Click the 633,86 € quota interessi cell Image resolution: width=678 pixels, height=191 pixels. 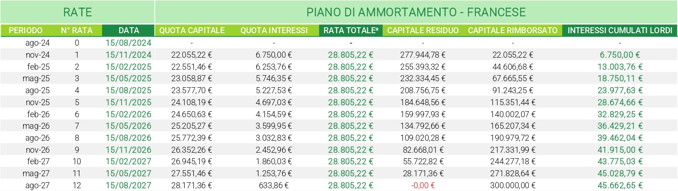pos(274,185)
